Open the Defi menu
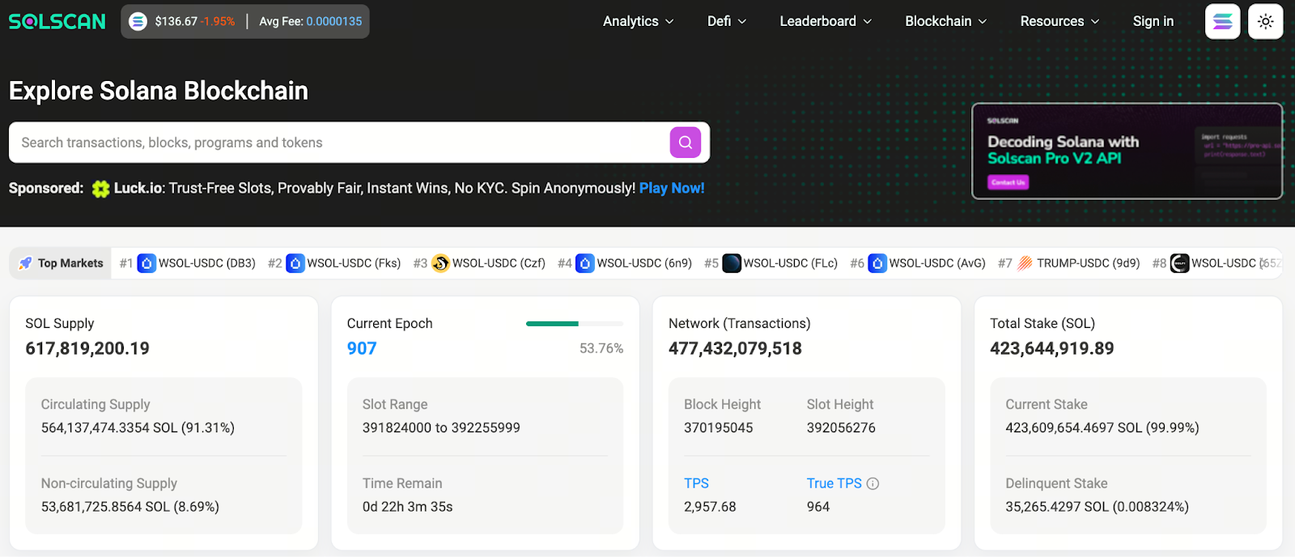The width and height of the screenshot is (1295, 557). click(726, 22)
